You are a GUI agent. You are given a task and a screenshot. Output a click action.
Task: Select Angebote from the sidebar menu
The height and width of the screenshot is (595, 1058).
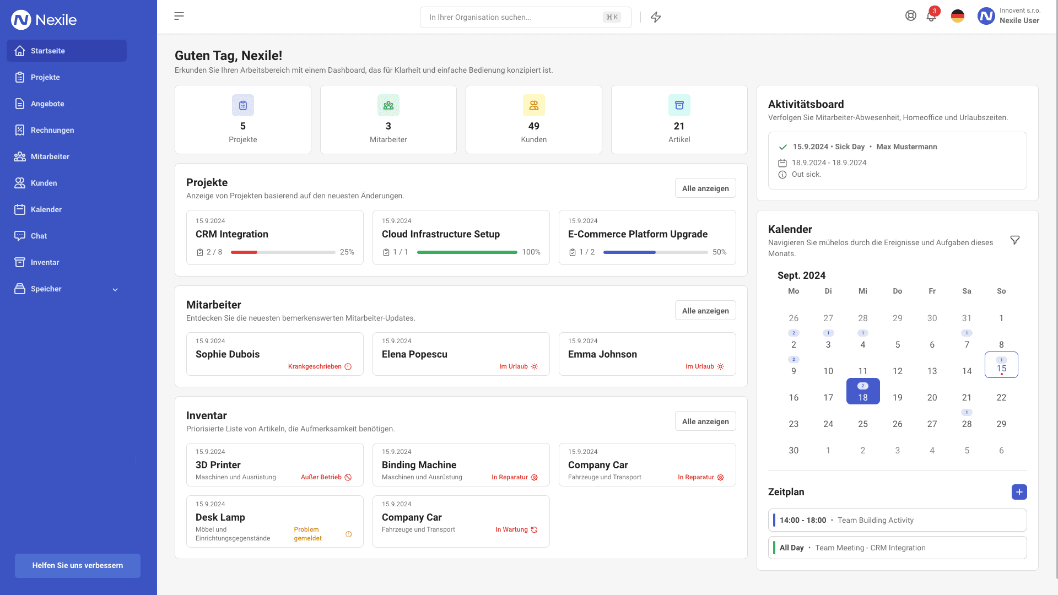pyautogui.click(x=46, y=103)
